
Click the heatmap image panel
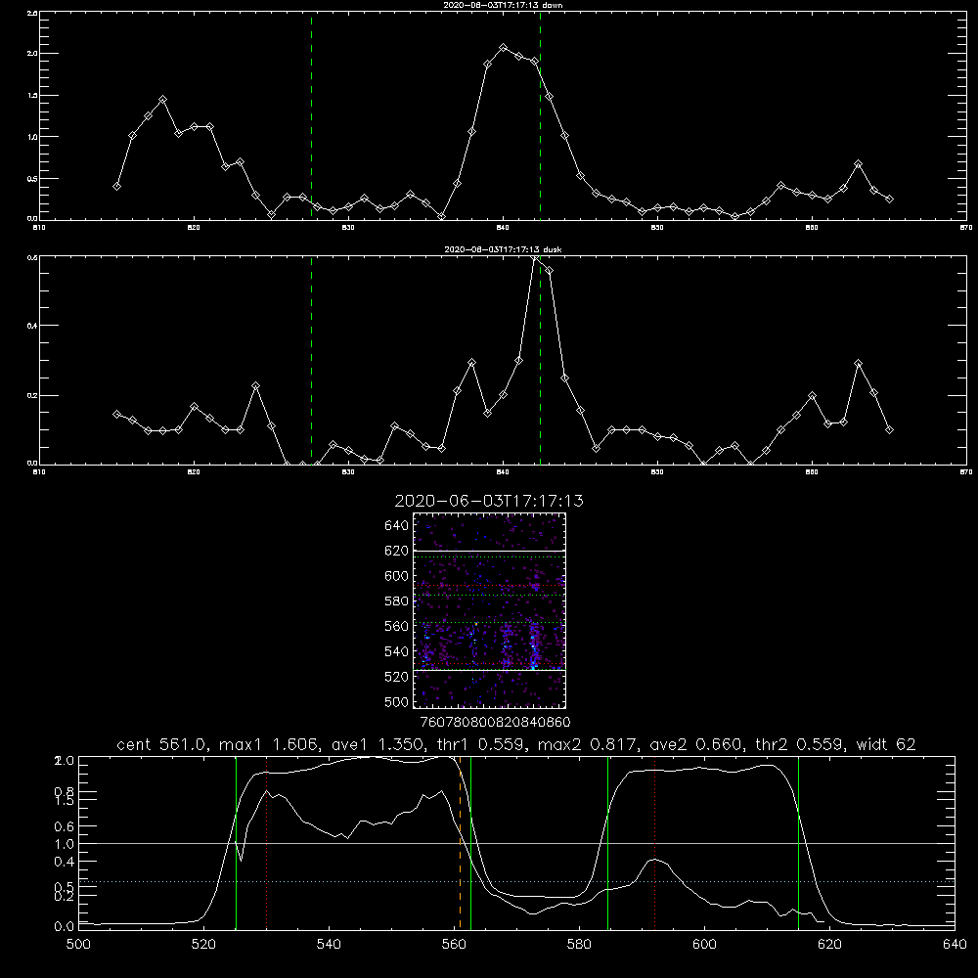point(489,610)
